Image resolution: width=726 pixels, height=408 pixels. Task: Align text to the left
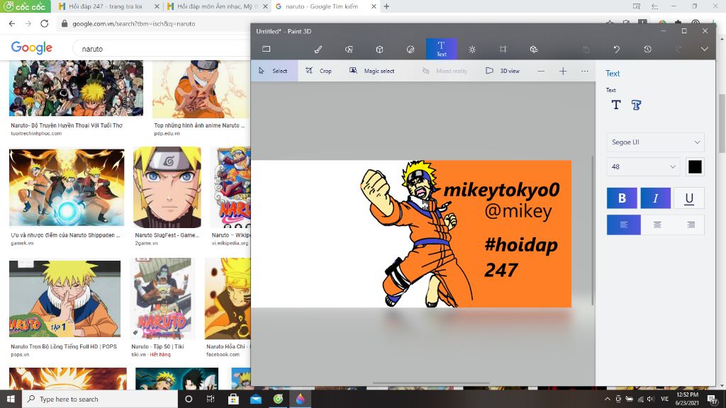(x=624, y=225)
